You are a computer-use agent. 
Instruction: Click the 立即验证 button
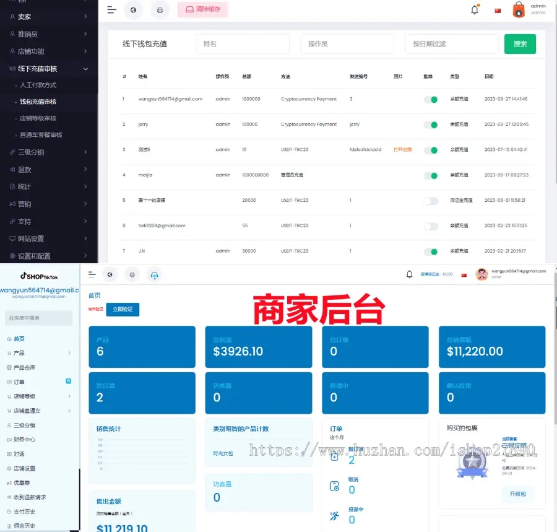coord(123,308)
